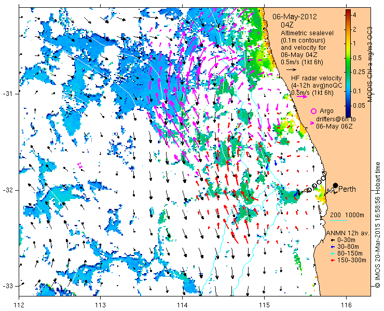Click the 'ANMN 12h av.' legend heading
384x311 pixels.
(348, 233)
